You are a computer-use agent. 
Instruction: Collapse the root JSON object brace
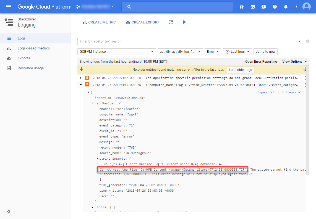click(x=88, y=92)
